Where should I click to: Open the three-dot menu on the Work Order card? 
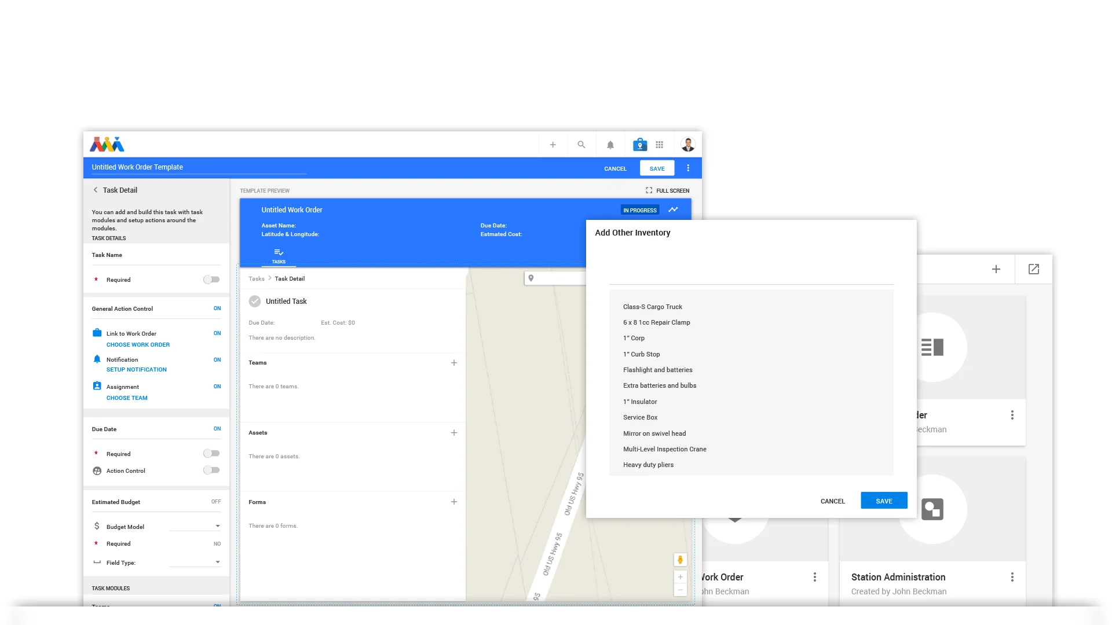(815, 577)
